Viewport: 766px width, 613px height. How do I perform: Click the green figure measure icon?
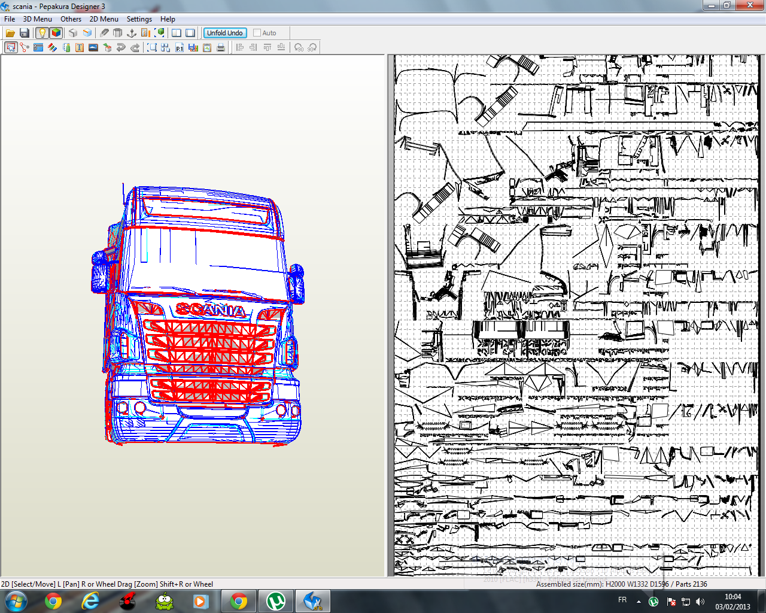tap(66, 47)
